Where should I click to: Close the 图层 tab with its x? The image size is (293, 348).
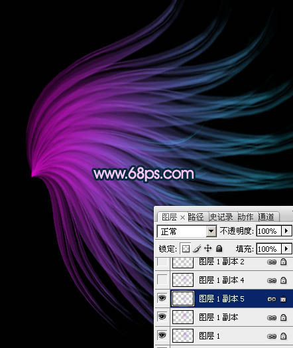[x=182, y=218]
